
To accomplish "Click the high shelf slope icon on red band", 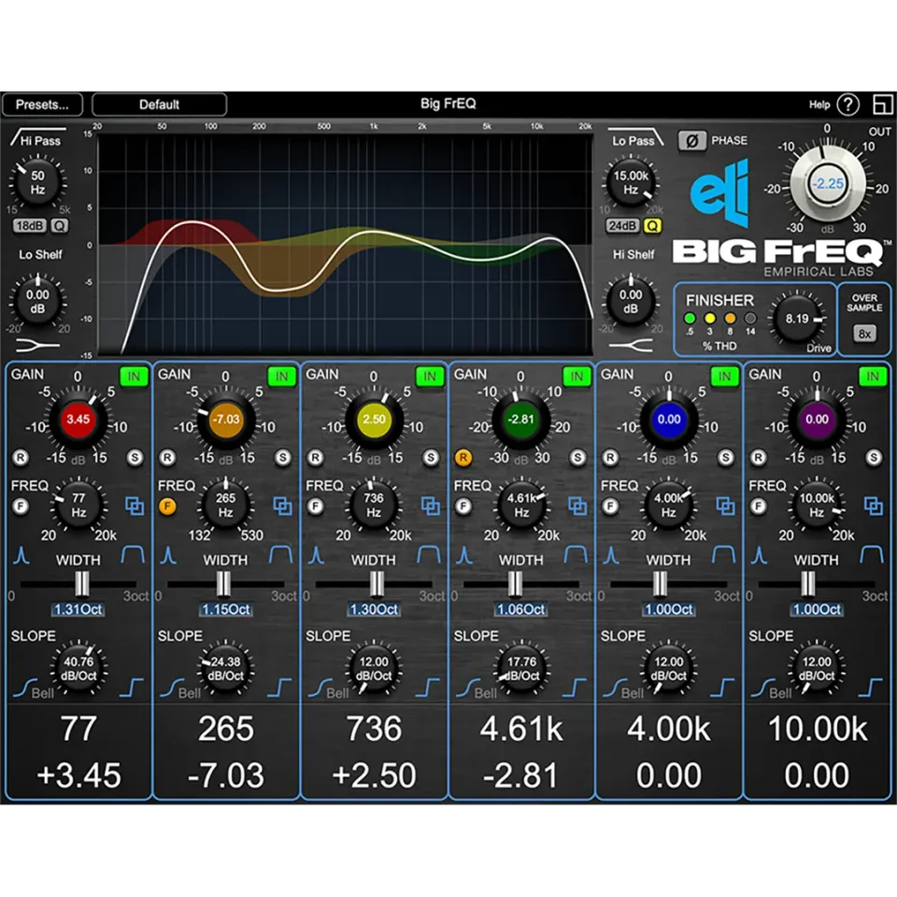I will pos(132,689).
